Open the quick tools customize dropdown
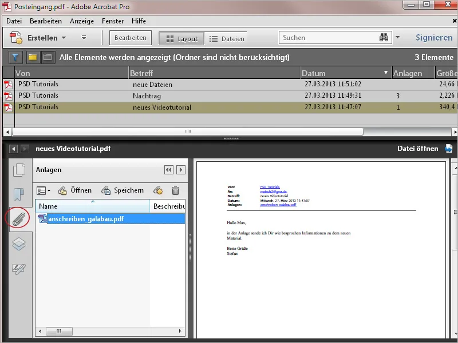The height and width of the screenshot is (343, 458). 84,38
